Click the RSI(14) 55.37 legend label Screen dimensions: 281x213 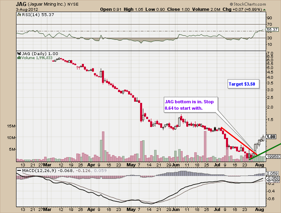coord(38,14)
